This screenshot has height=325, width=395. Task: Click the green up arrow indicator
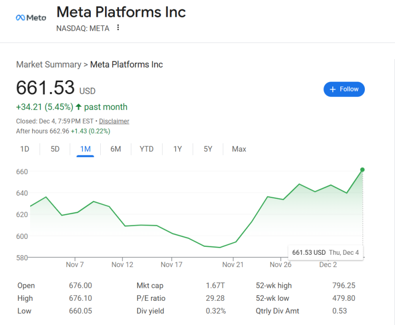pos(79,107)
